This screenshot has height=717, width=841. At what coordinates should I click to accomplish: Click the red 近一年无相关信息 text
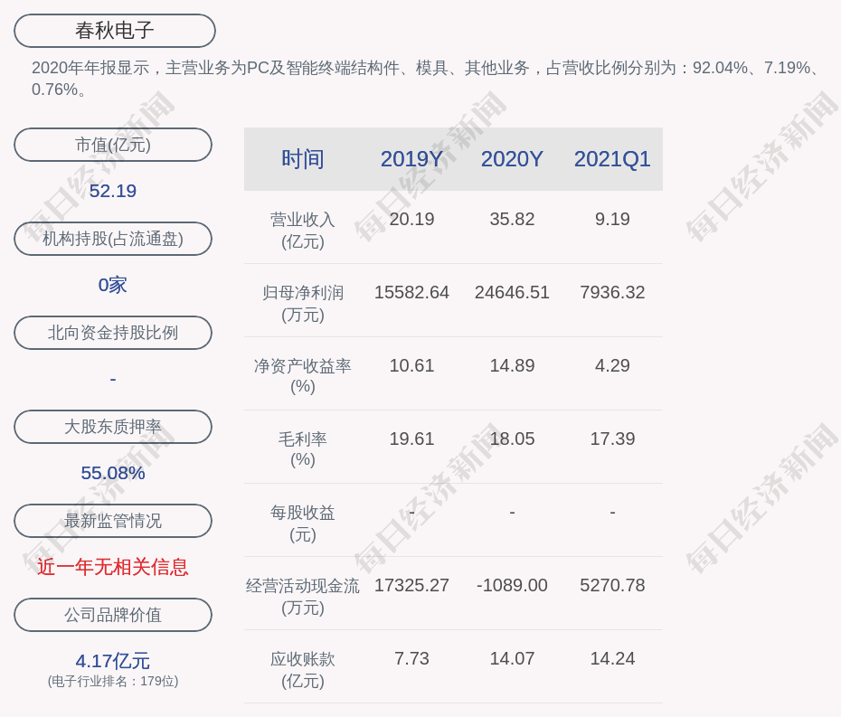click(x=113, y=567)
